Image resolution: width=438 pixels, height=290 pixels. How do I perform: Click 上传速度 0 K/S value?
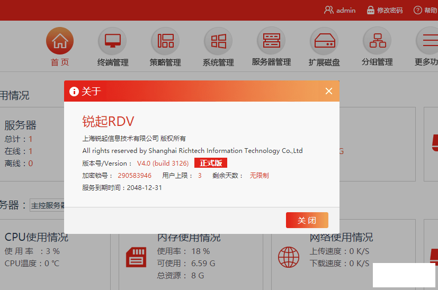click(359, 251)
